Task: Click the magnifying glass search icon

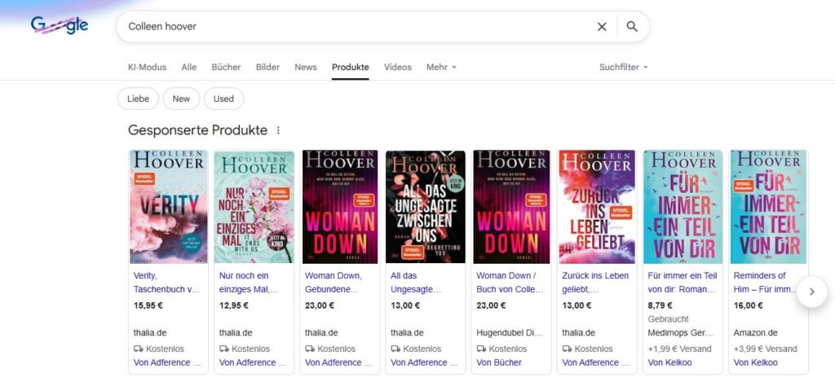Action: 632,27
